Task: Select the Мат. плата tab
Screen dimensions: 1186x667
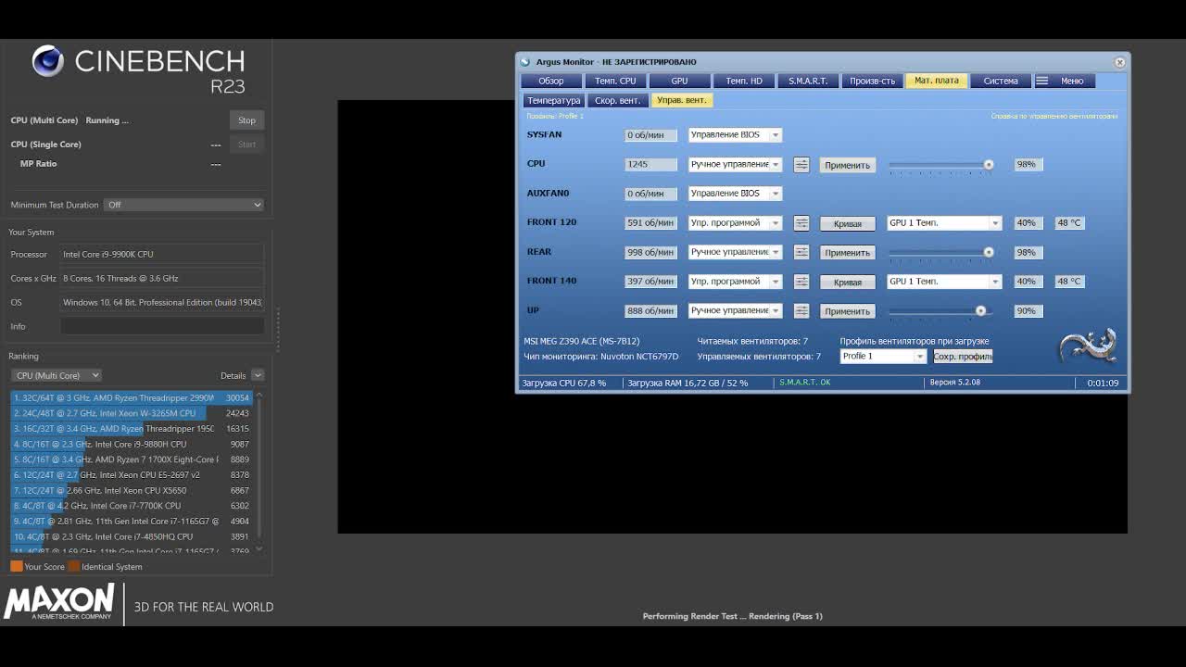Action: coord(937,81)
